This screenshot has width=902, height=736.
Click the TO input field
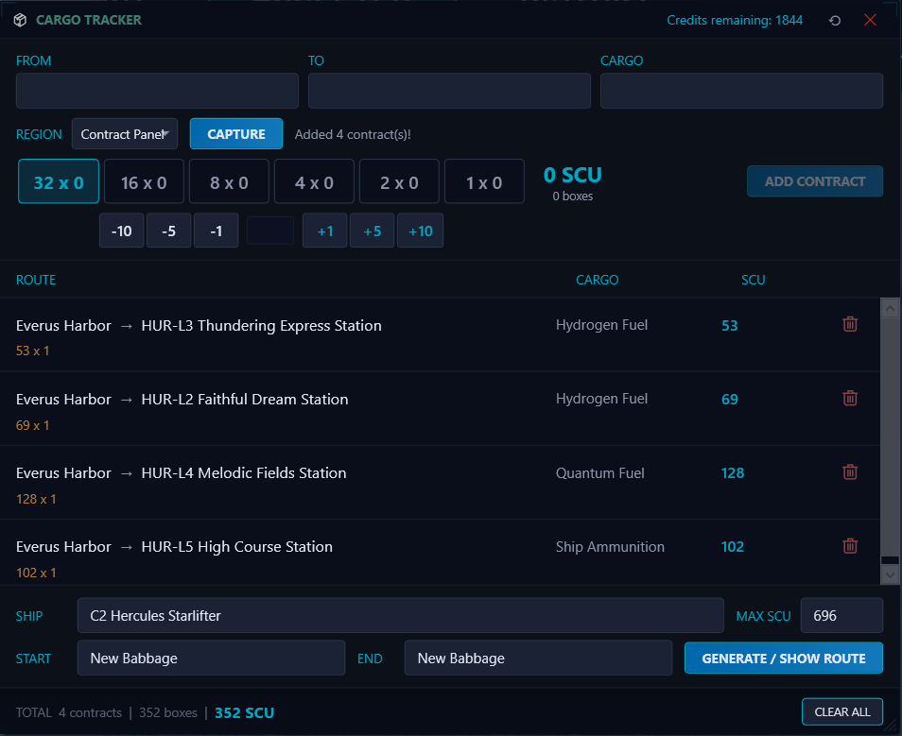(449, 91)
